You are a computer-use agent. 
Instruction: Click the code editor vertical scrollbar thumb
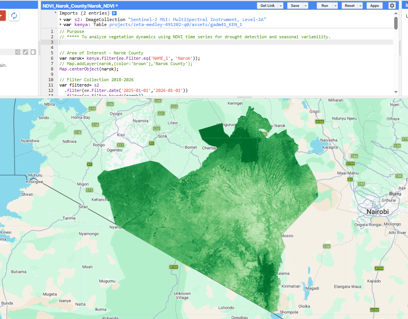coord(396,23)
